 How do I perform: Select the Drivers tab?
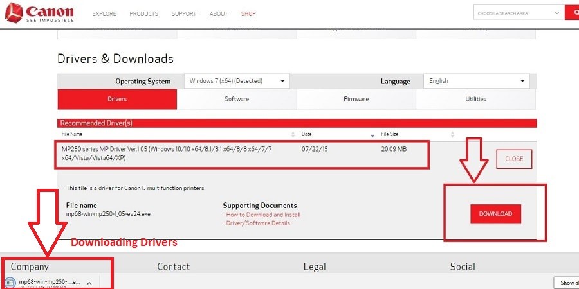point(117,99)
